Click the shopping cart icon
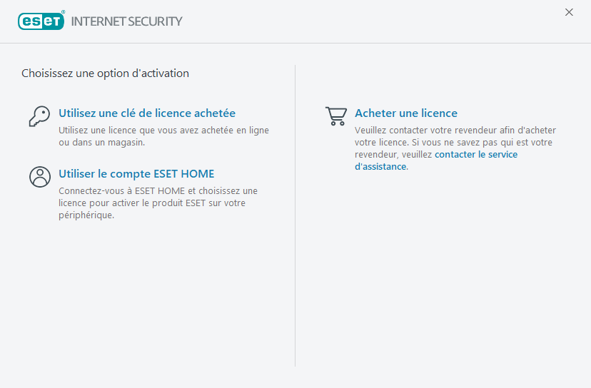The image size is (591, 388). tap(335, 116)
